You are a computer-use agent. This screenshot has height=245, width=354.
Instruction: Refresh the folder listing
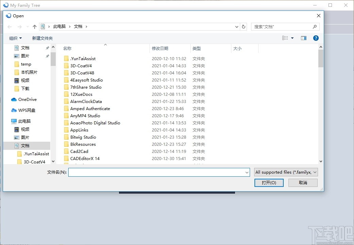coord(244,27)
